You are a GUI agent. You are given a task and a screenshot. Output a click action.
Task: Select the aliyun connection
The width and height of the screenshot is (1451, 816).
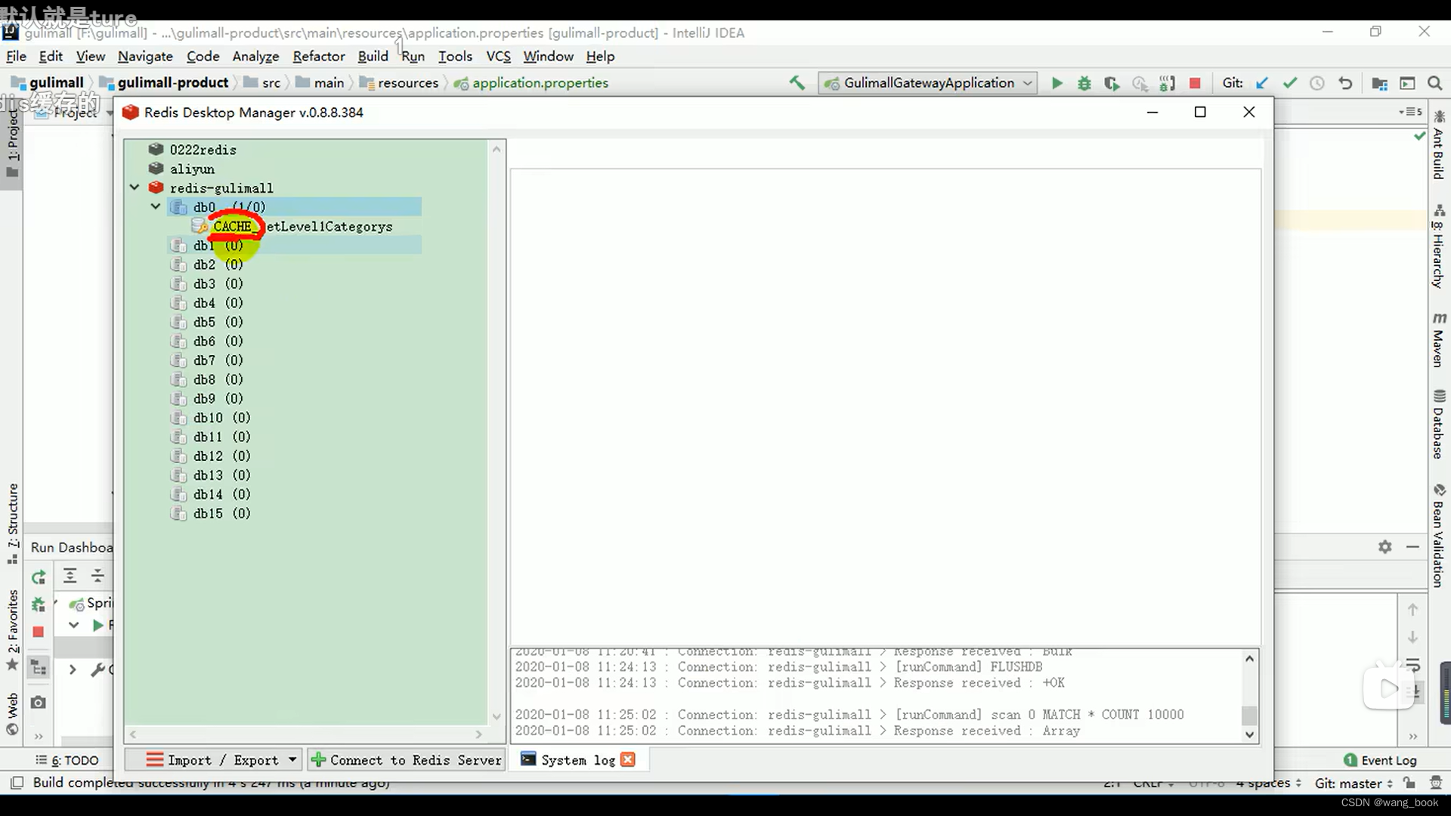(x=192, y=168)
